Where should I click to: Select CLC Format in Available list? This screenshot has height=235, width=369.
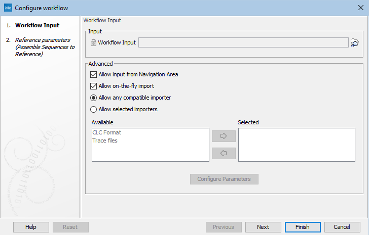pos(107,132)
